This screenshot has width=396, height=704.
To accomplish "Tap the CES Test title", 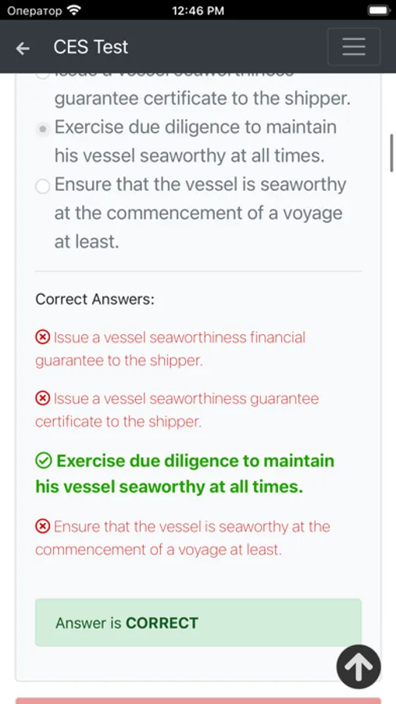I will (x=91, y=47).
